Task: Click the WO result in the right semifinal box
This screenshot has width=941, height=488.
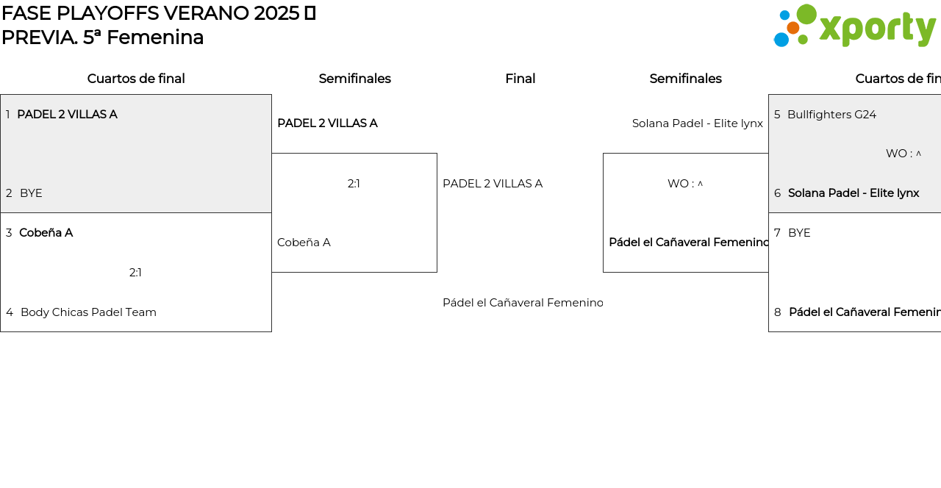Action: (x=684, y=184)
